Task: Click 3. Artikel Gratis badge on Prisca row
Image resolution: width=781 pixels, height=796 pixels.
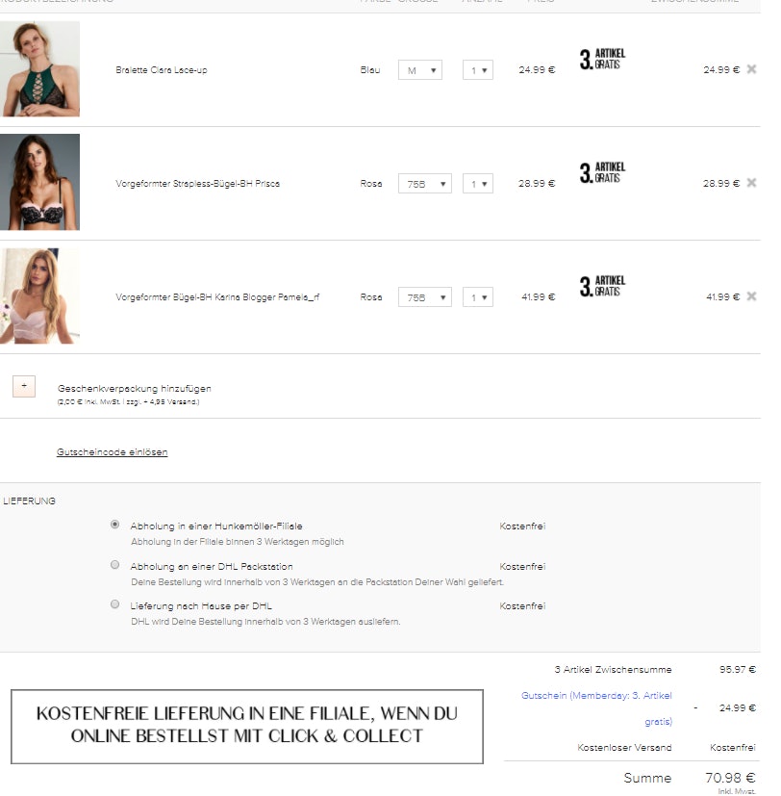Action: pos(602,172)
